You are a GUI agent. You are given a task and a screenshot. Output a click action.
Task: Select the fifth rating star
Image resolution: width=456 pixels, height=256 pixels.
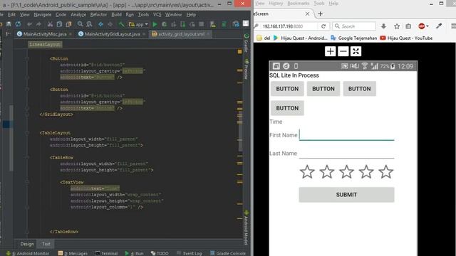(x=386, y=171)
